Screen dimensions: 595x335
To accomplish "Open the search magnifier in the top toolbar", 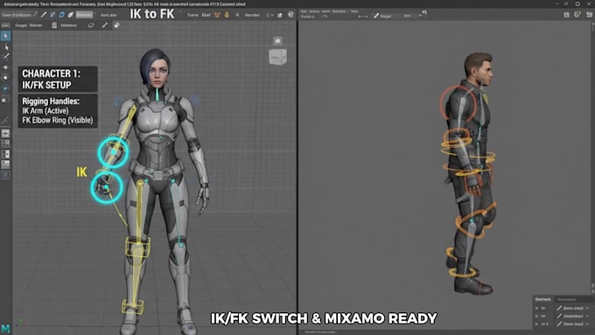I will point(237,15).
